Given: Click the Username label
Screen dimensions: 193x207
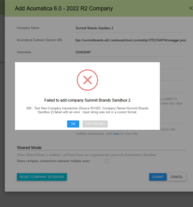Looking at the screenshot, I should pyautogui.click(x=24, y=52).
